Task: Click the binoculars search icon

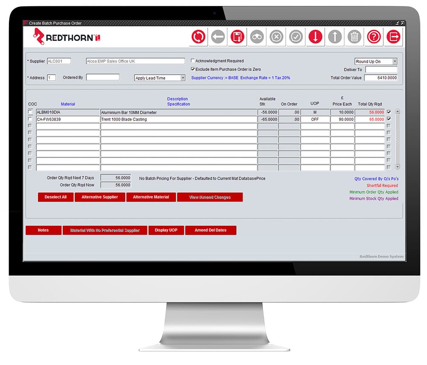Action: click(257, 37)
